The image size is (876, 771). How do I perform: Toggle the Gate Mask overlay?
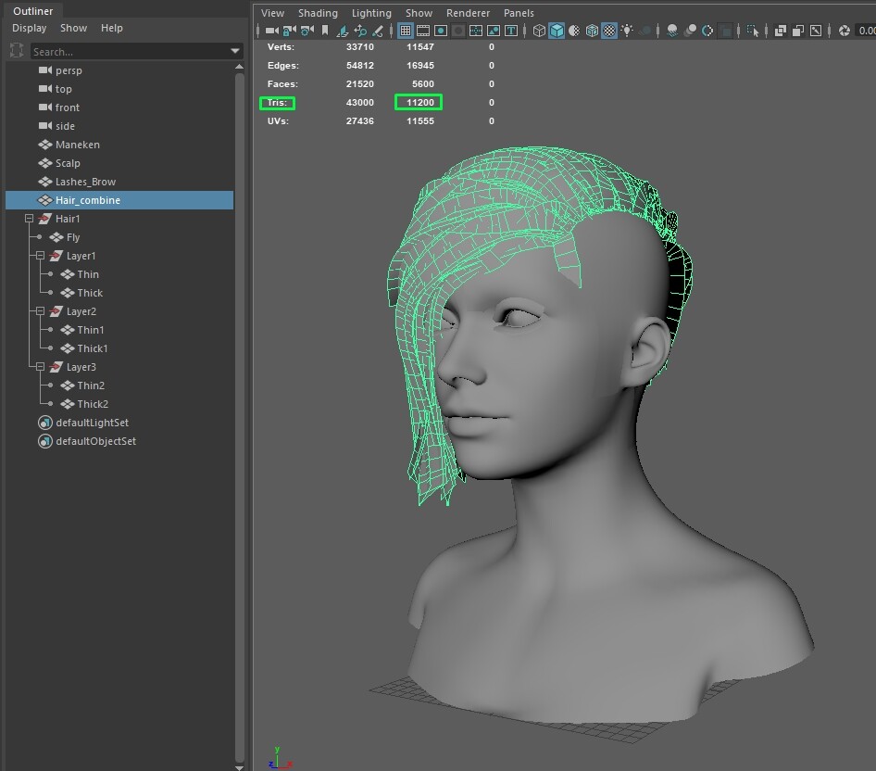458,31
